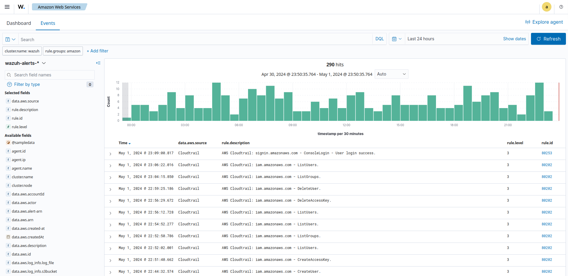Click the tallest histogram bar near 05:00

(216, 102)
